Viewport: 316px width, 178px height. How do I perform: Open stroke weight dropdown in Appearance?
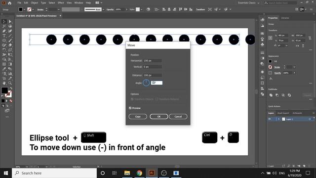294,67
